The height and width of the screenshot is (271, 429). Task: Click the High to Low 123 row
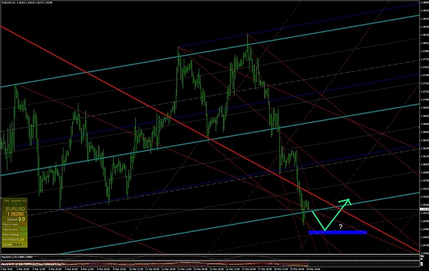pyautogui.click(x=15, y=229)
